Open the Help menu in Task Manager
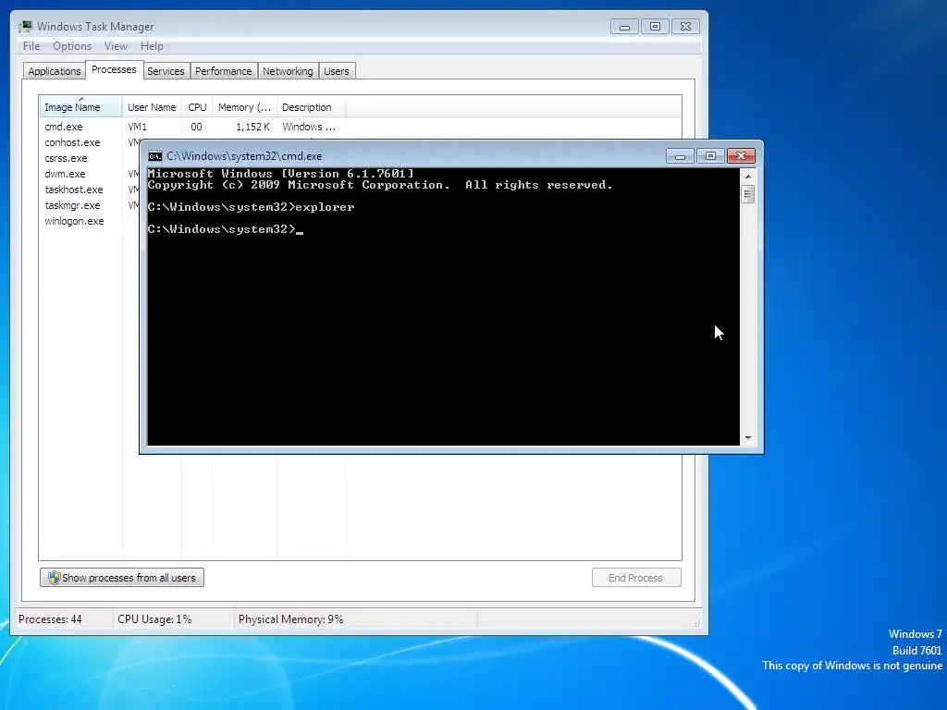947x710 pixels. [152, 46]
